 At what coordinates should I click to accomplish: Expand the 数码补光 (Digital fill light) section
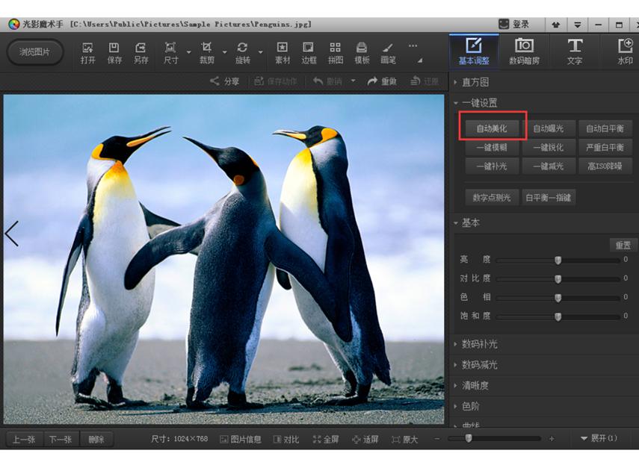click(479, 344)
